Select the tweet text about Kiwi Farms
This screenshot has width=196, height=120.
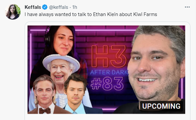91,14
